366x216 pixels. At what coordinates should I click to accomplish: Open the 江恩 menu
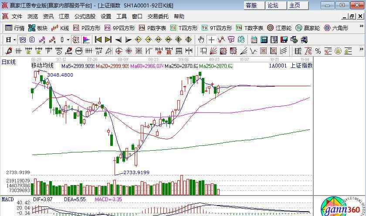point(64,17)
